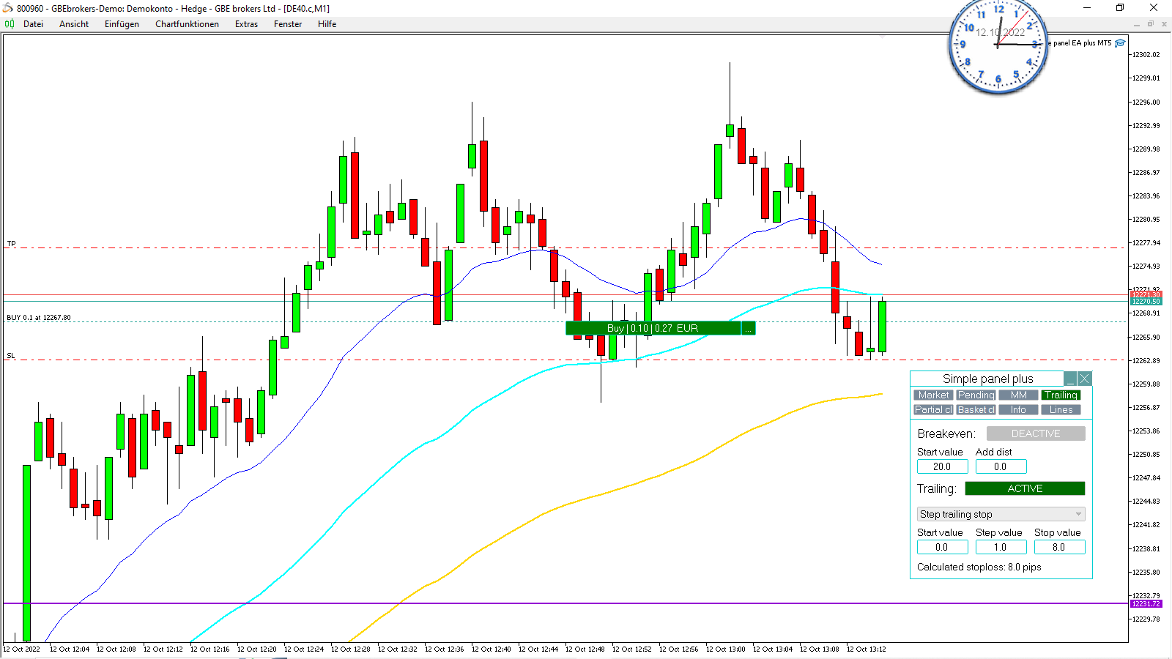Open the Datei menu
This screenshot has height=659, width=1172.
coord(33,24)
